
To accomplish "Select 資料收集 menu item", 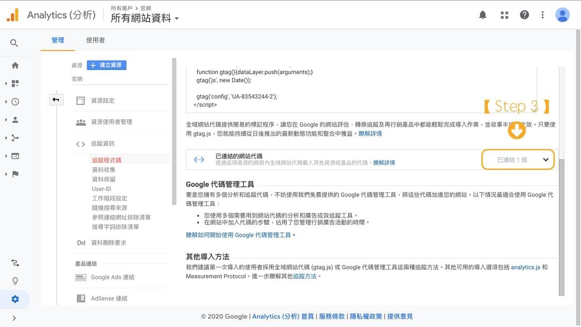I will coord(104,170).
